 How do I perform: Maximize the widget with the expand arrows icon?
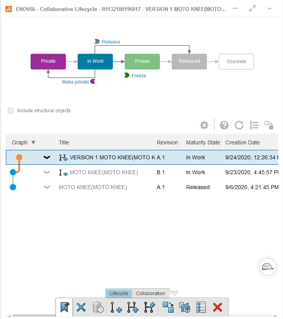[252, 8]
